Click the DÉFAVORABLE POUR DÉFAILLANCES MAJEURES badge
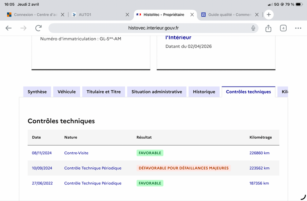This screenshot has width=307, height=201. pos(183,168)
